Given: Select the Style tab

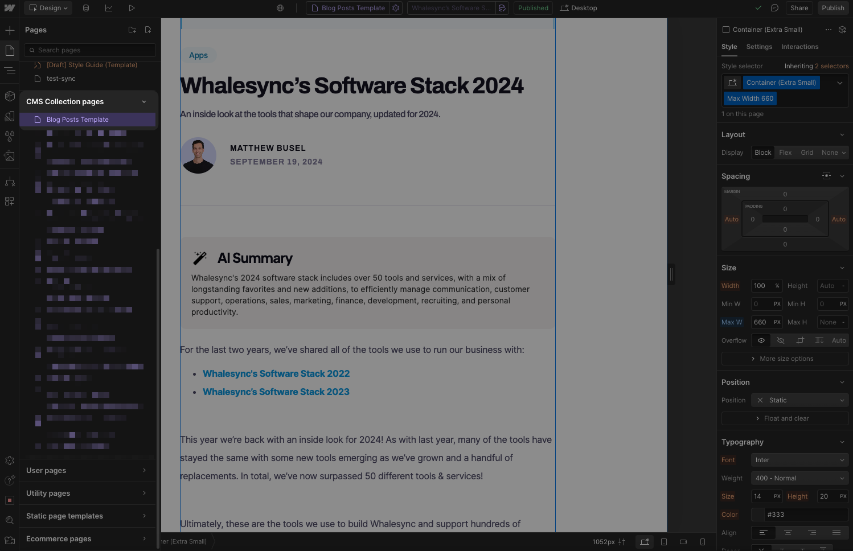Looking at the screenshot, I should click(729, 47).
